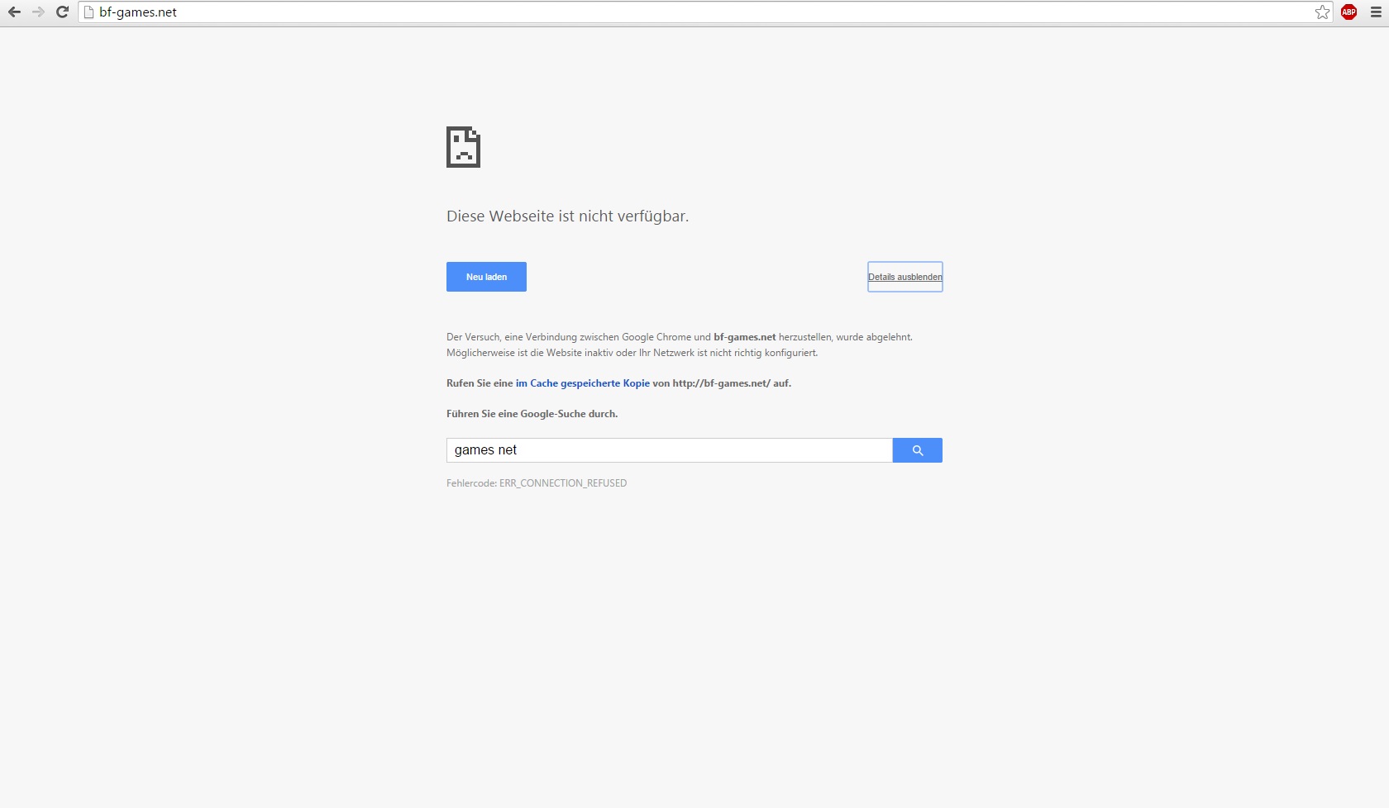The image size is (1389, 808).
Task: Collapse details via 'Details ausblenden'
Action: [x=905, y=277]
